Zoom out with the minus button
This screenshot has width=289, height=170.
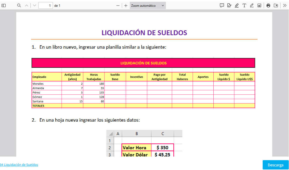tap(118, 5)
